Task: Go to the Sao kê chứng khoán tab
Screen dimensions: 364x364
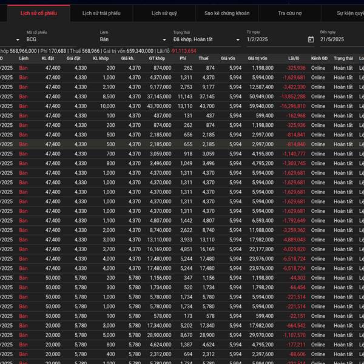Action: pos(227,13)
